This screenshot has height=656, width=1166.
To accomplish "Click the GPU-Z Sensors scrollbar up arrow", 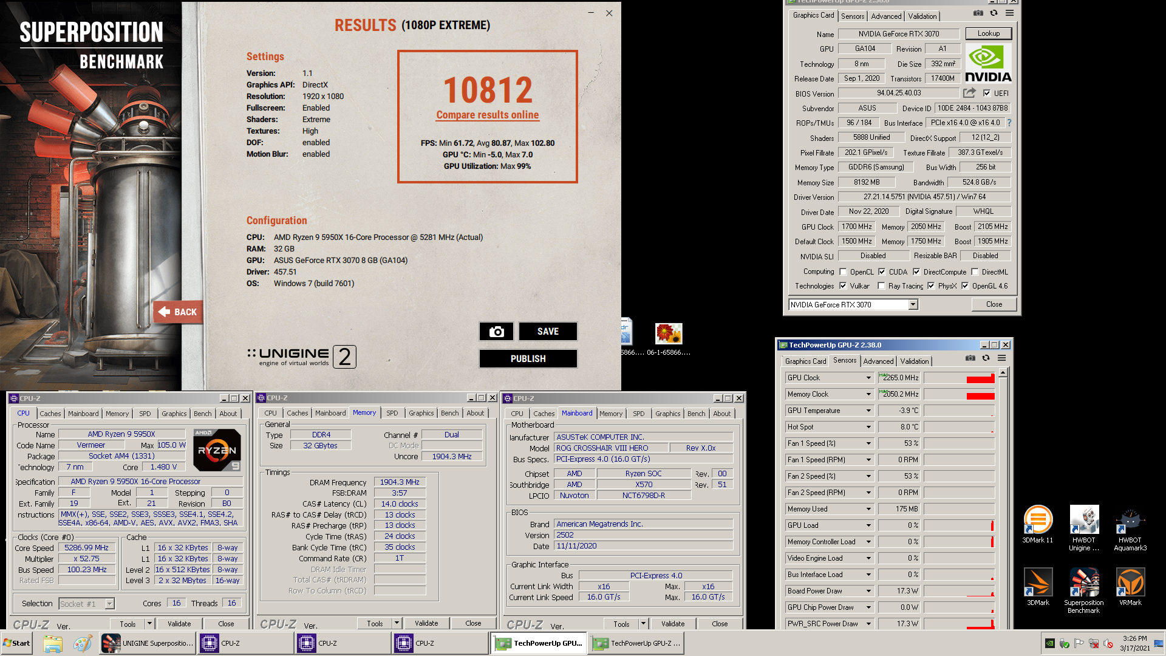I will point(1003,372).
